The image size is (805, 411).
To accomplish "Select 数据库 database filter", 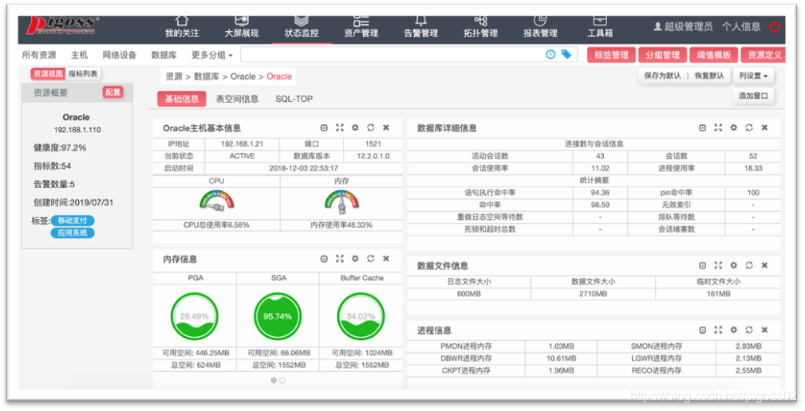I will pos(164,55).
